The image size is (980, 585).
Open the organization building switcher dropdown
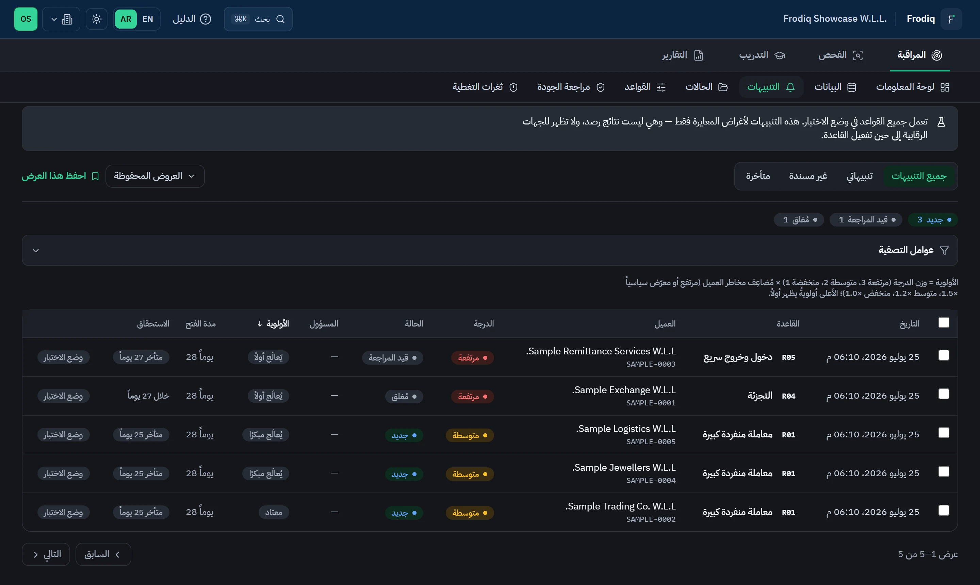point(61,19)
